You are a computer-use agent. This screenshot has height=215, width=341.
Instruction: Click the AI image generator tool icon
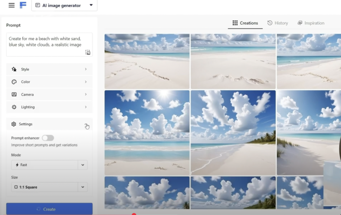(38, 5)
